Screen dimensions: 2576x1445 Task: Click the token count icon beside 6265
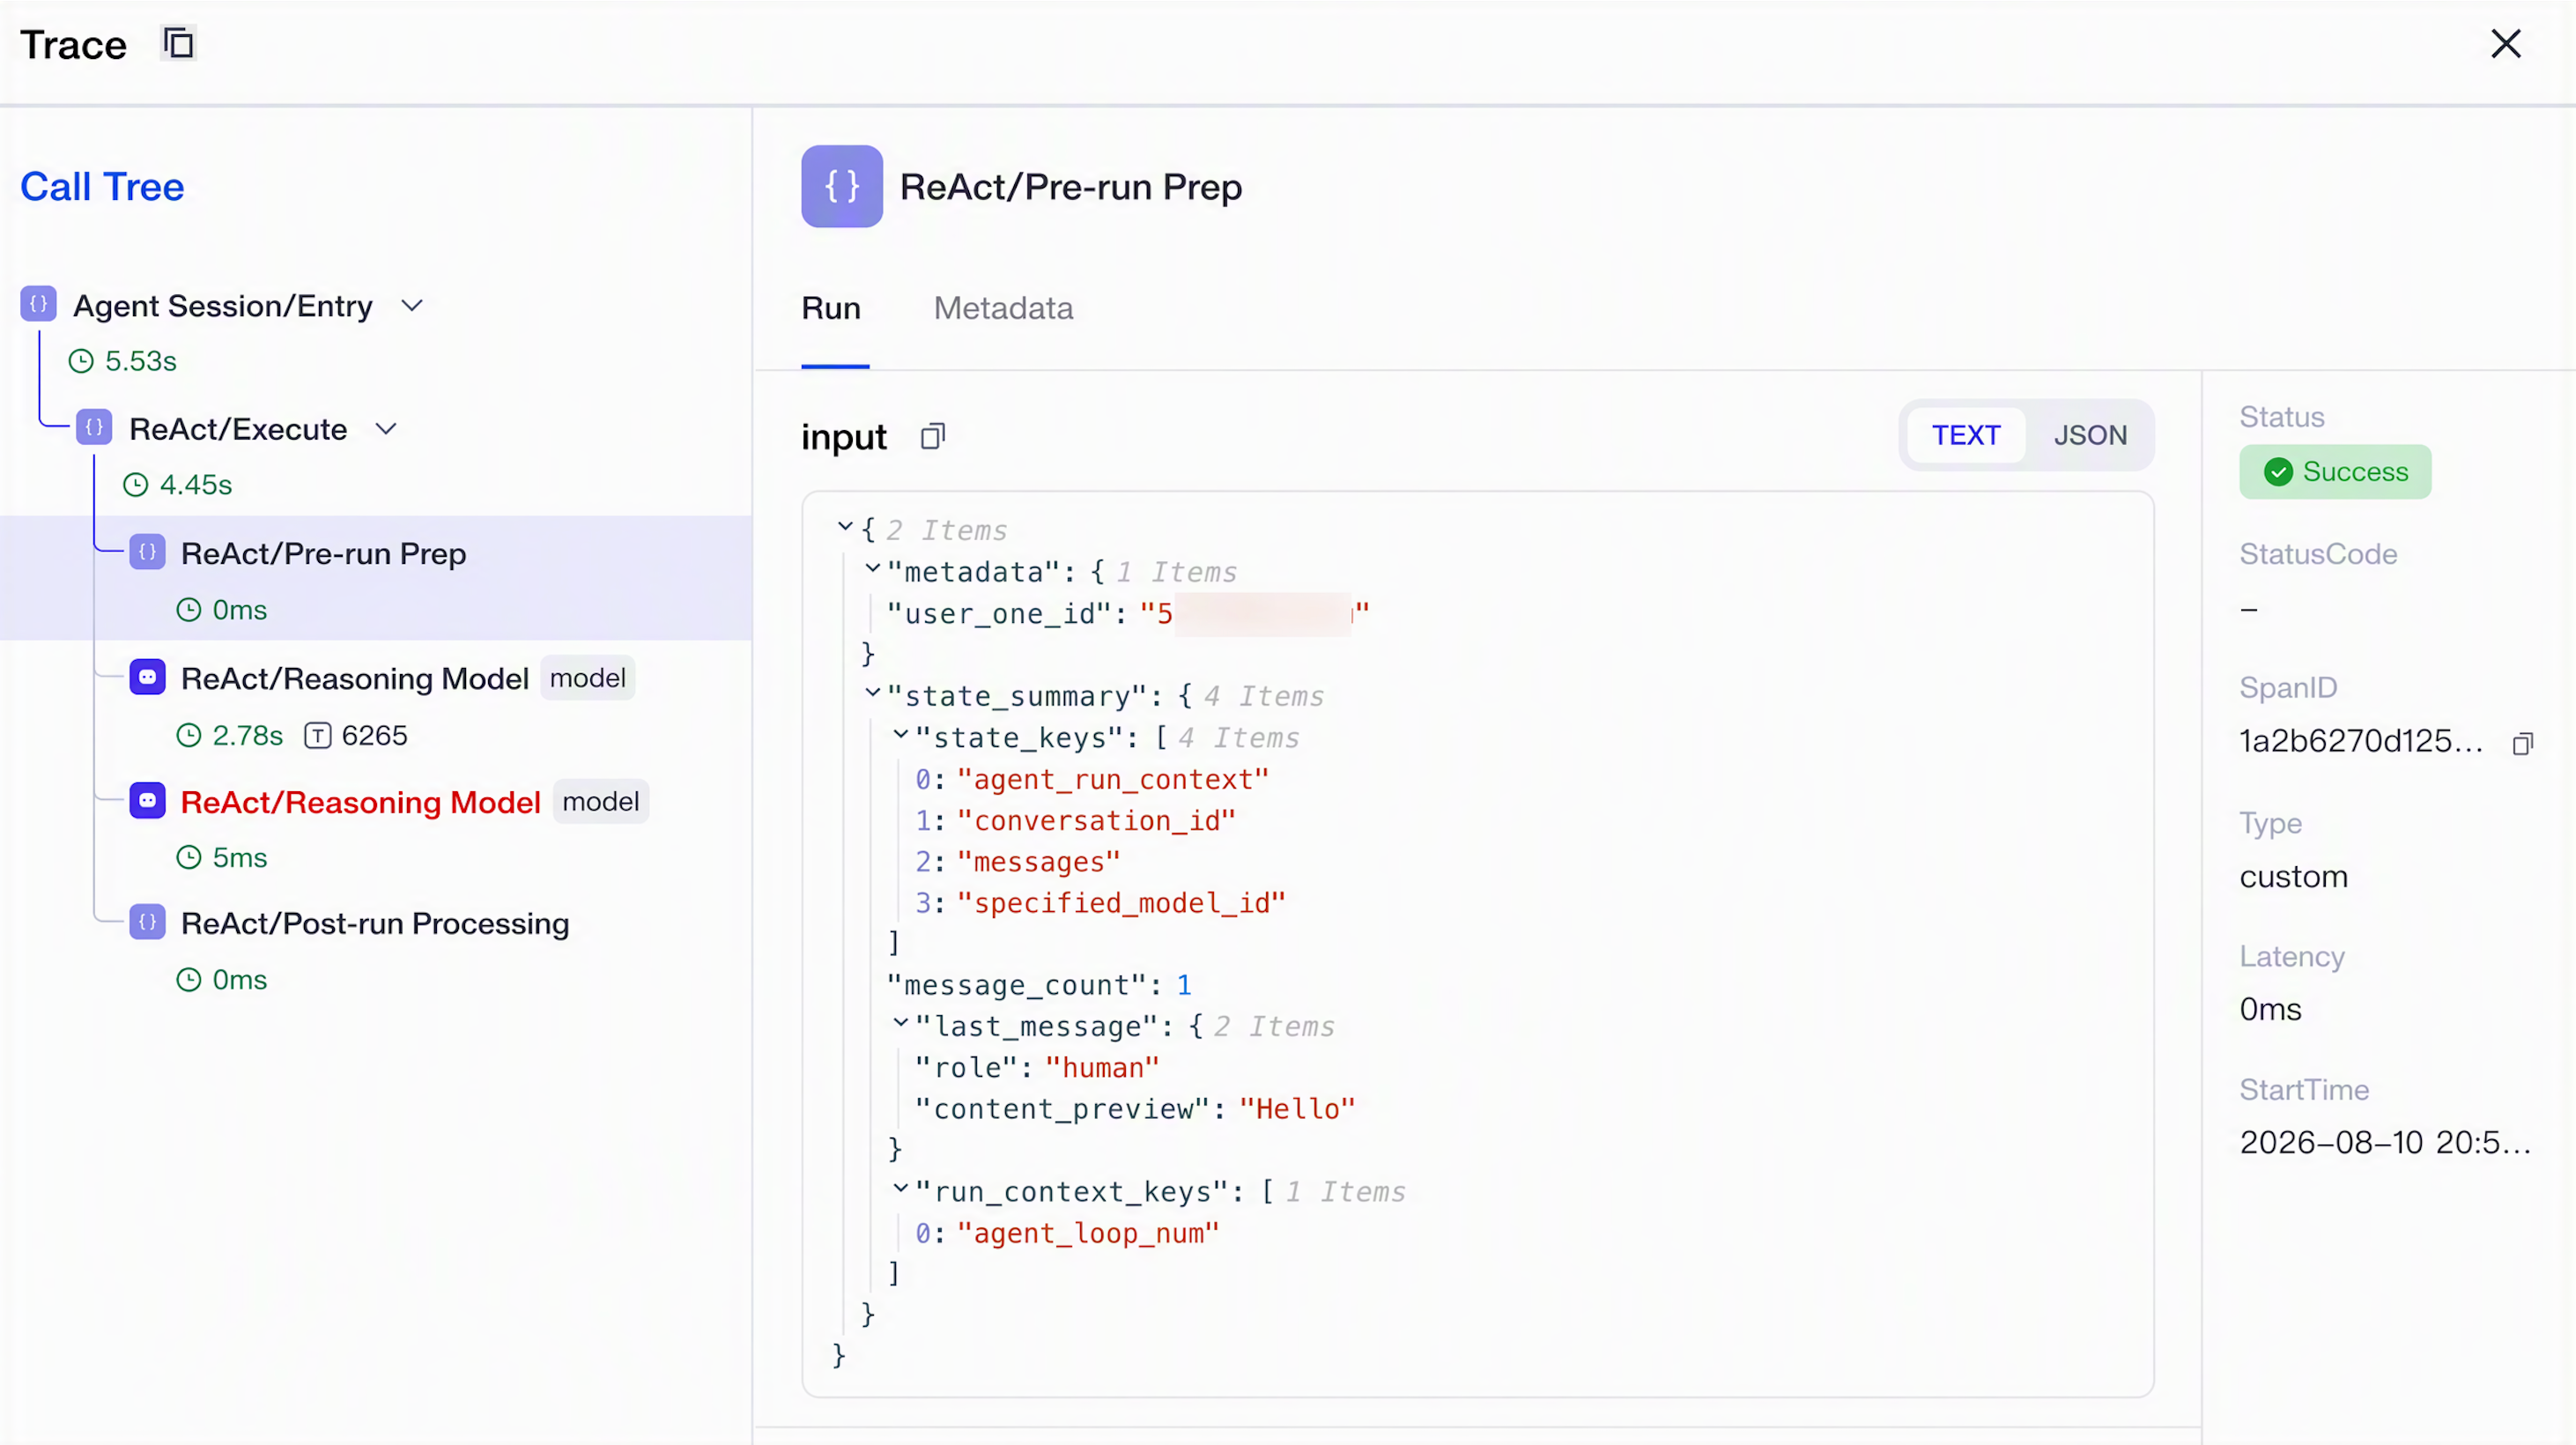point(318,736)
